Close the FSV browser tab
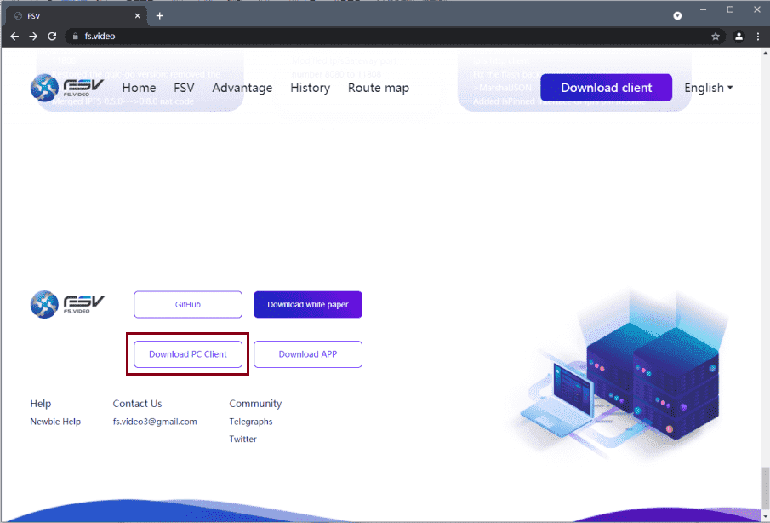Image resolution: width=770 pixels, height=523 pixels. click(x=138, y=15)
